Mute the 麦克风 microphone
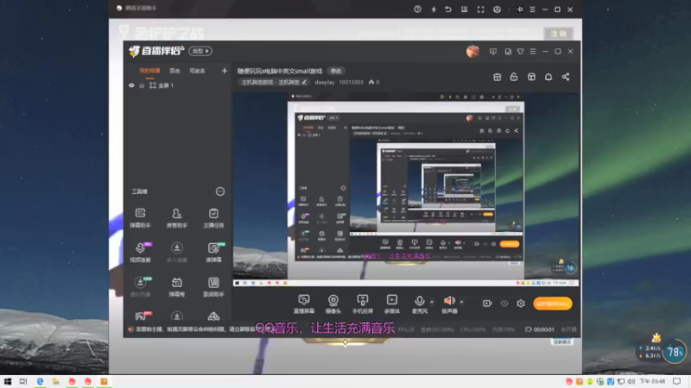The image size is (691, 388). pos(420,304)
